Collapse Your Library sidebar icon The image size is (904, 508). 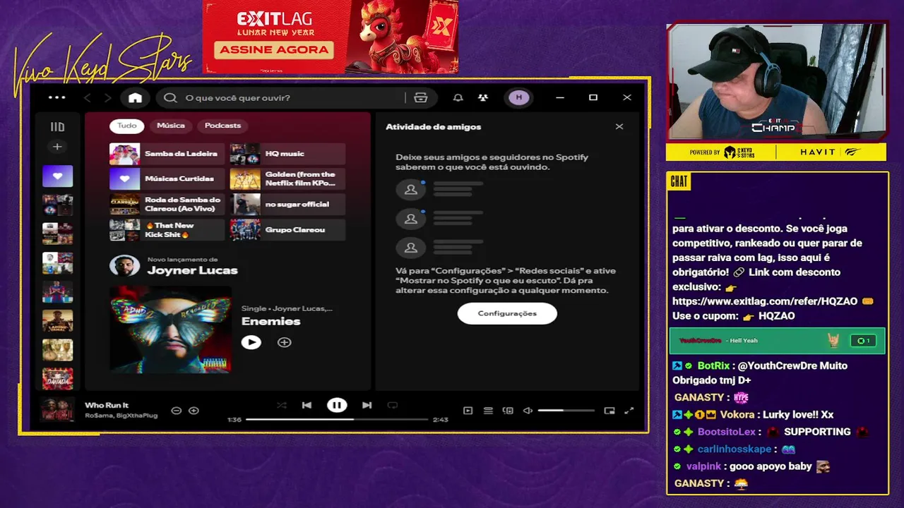point(57,127)
